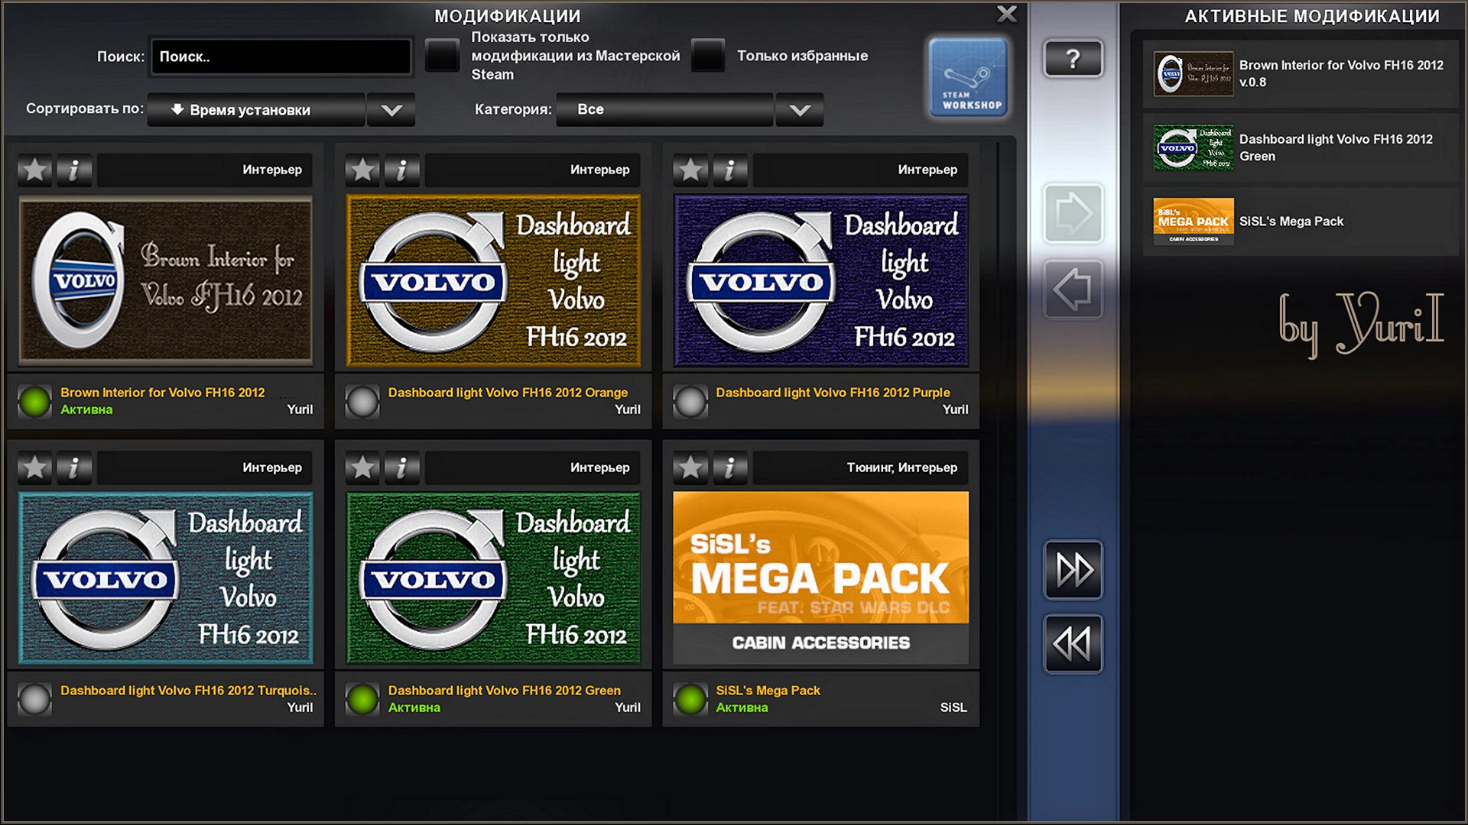Toggle Dashboard light Orange mod status circle
The width and height of the screenshot is (1468, 825).
pos(362,401)
